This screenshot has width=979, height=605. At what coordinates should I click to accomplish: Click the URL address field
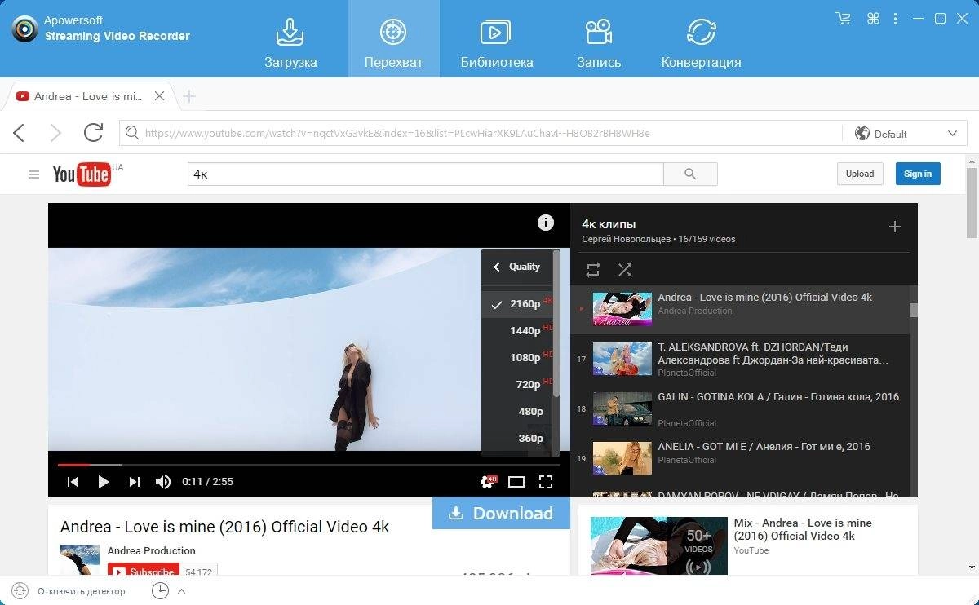(481, 134)
